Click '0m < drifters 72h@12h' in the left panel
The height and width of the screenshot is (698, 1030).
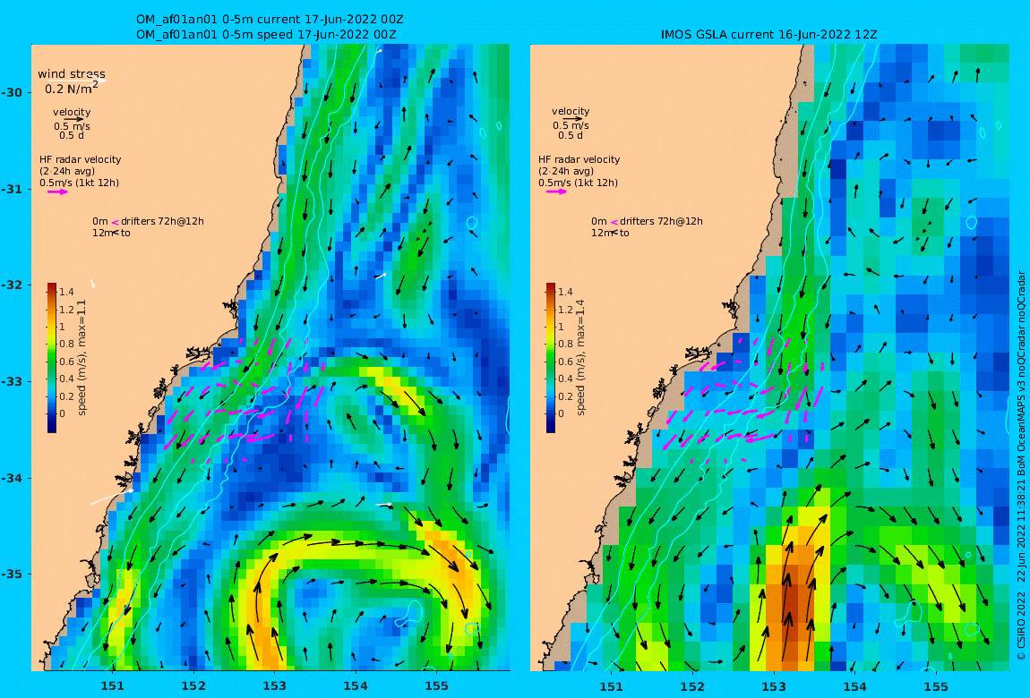coord(148,221)
